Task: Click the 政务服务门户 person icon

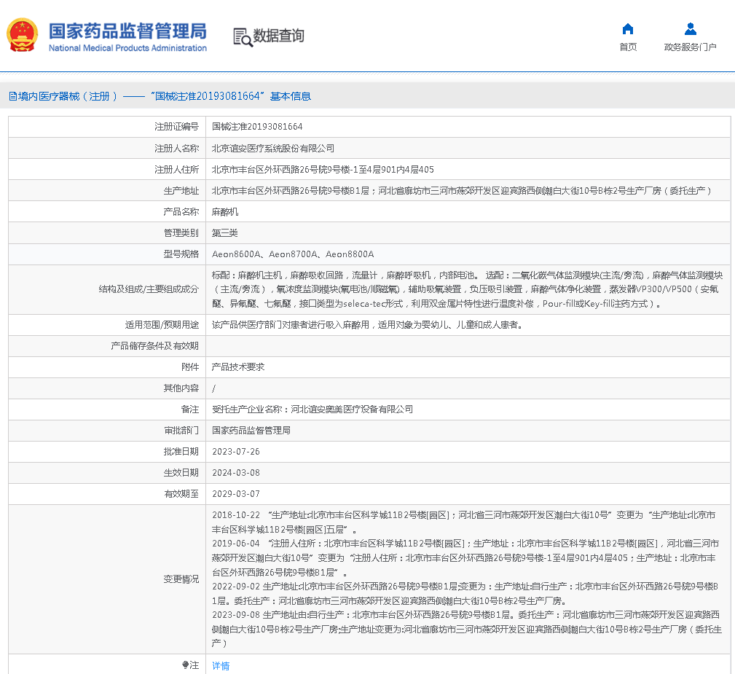Action: click(x=690, y=29)
